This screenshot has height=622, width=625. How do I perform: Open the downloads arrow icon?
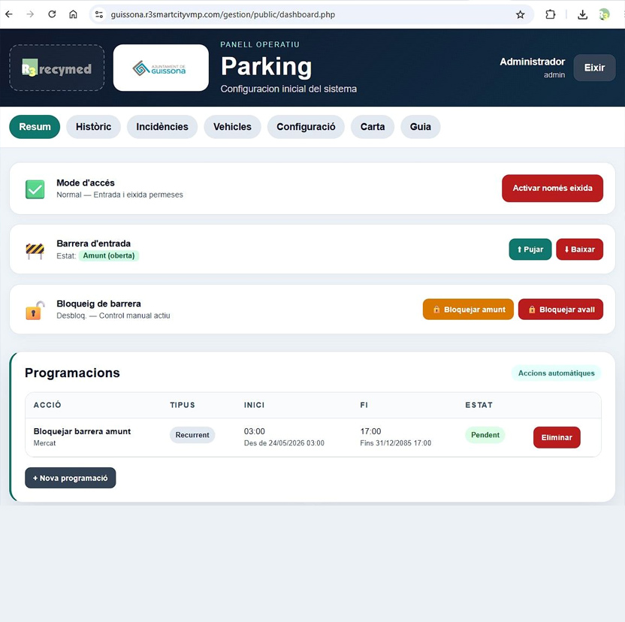(582, 15)
